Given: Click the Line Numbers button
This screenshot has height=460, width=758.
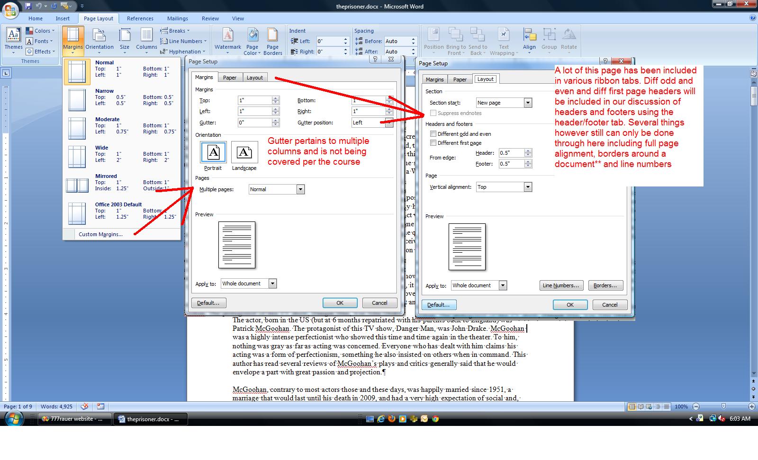Looking at the screenshot, I should 561,285.
